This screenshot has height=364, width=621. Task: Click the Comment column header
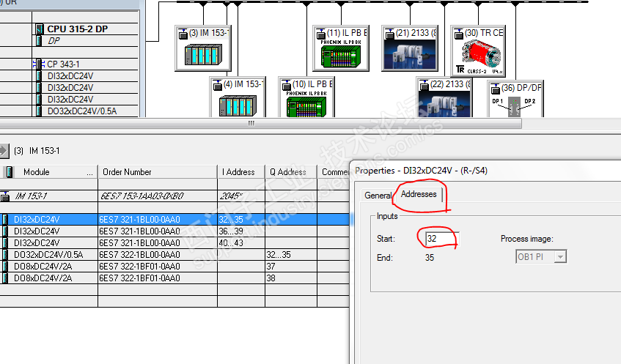point(335,172)
